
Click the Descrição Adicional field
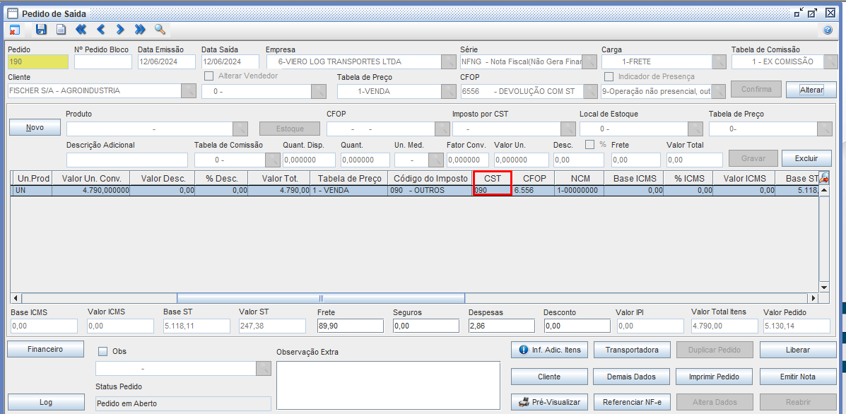pyautogui.click(x=127, y=160)
